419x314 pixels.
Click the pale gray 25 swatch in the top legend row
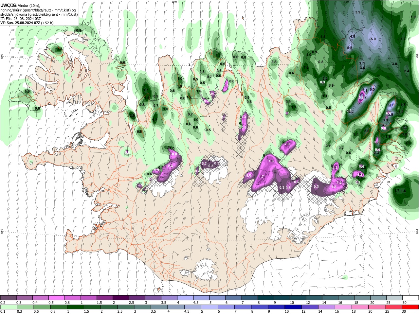394,298
